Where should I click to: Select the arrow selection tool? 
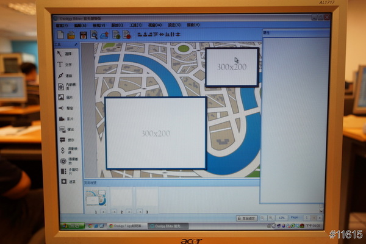65,54
